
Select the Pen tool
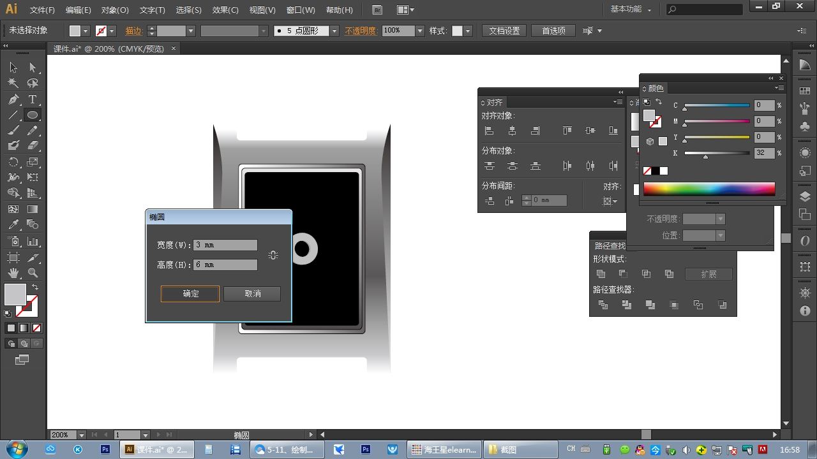point(13,99)
